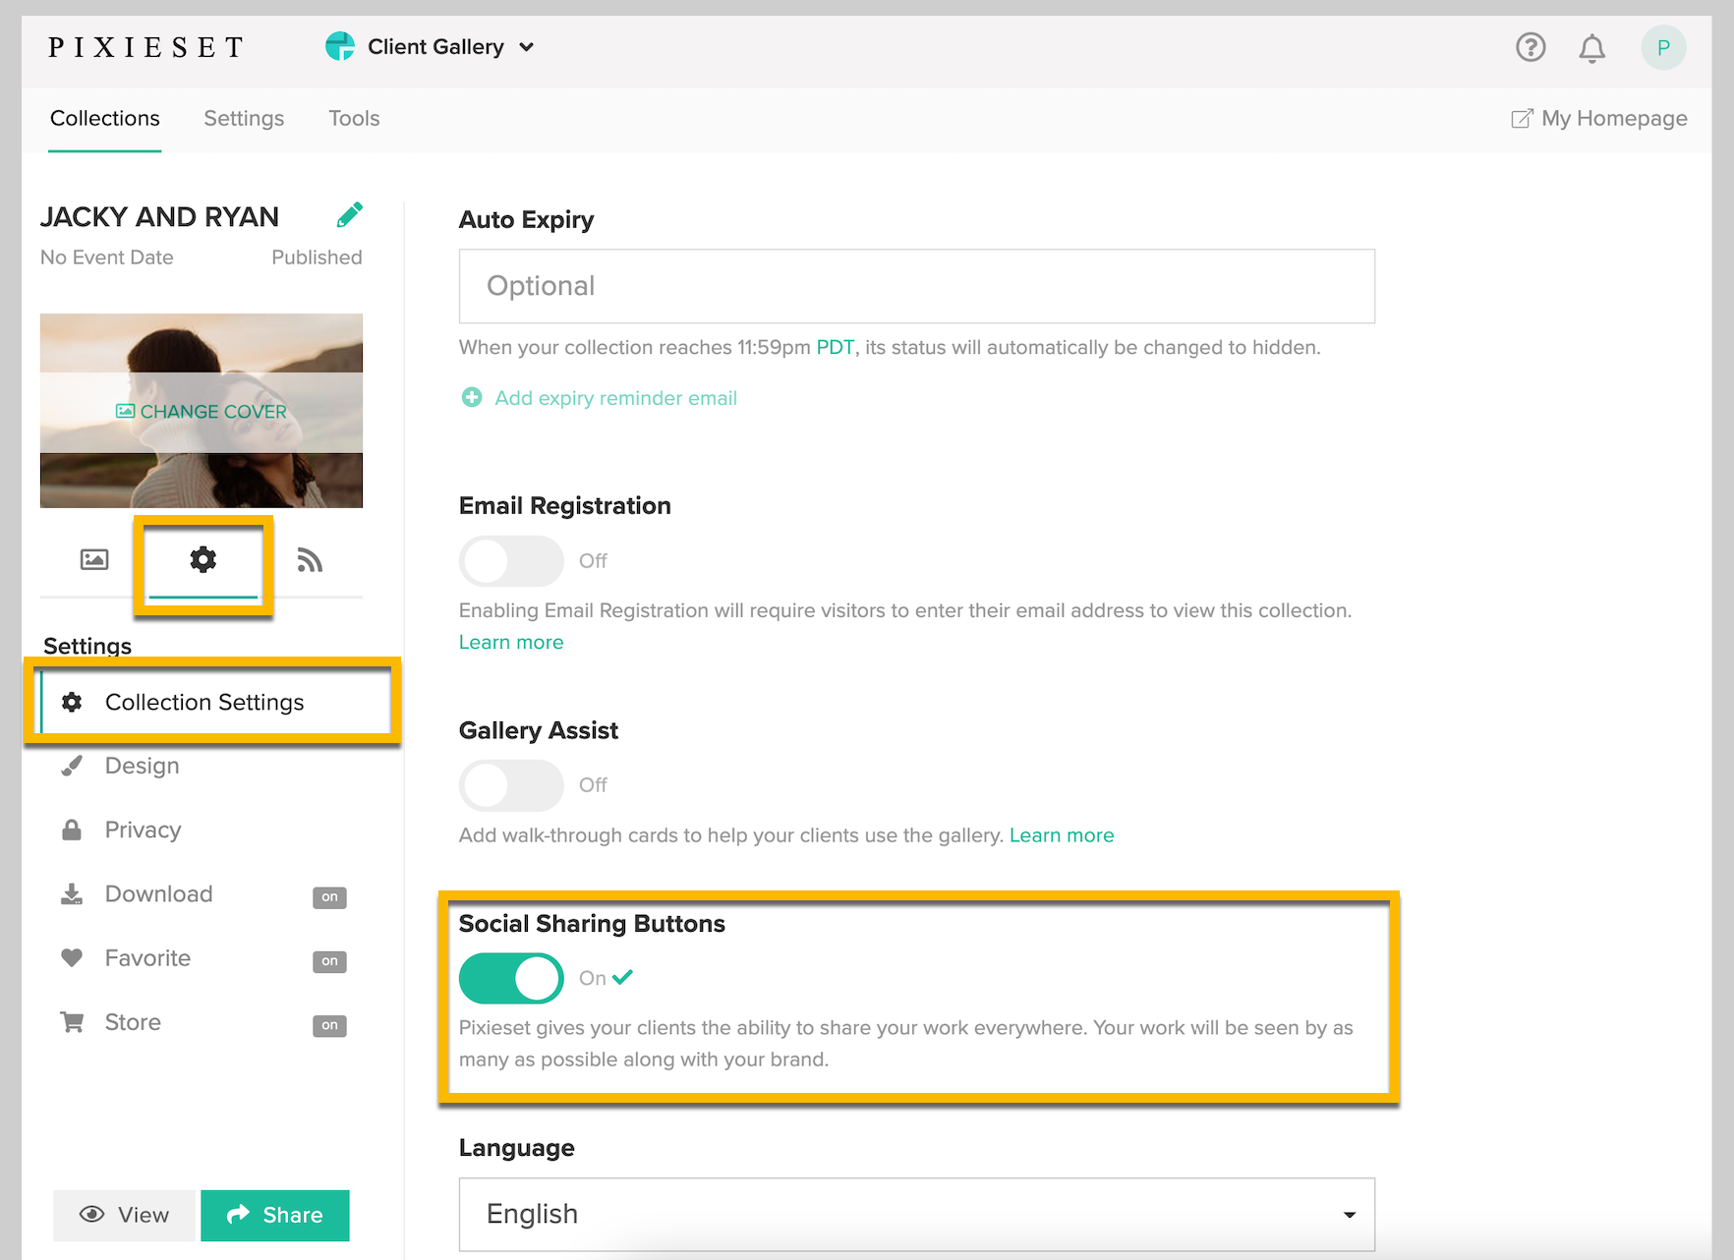
Task: Click the Download tray icon
Action: [72, 893]
